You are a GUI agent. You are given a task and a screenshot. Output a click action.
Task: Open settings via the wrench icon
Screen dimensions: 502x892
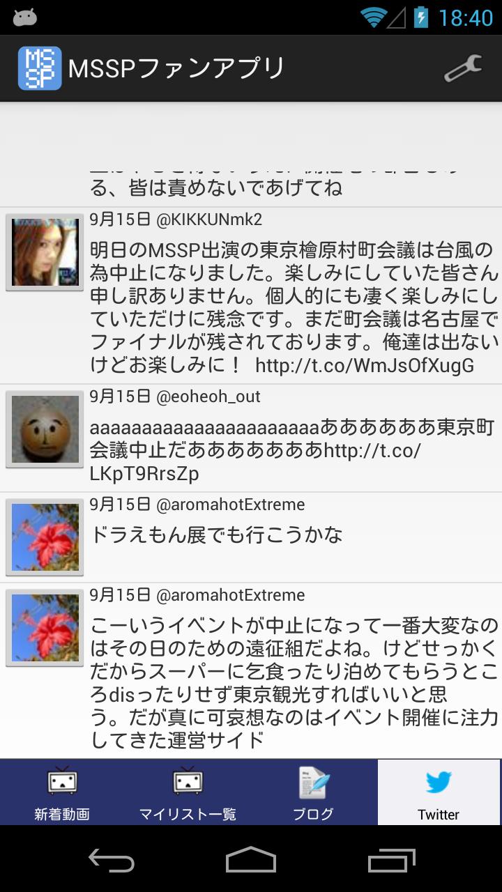pos(463,69)
